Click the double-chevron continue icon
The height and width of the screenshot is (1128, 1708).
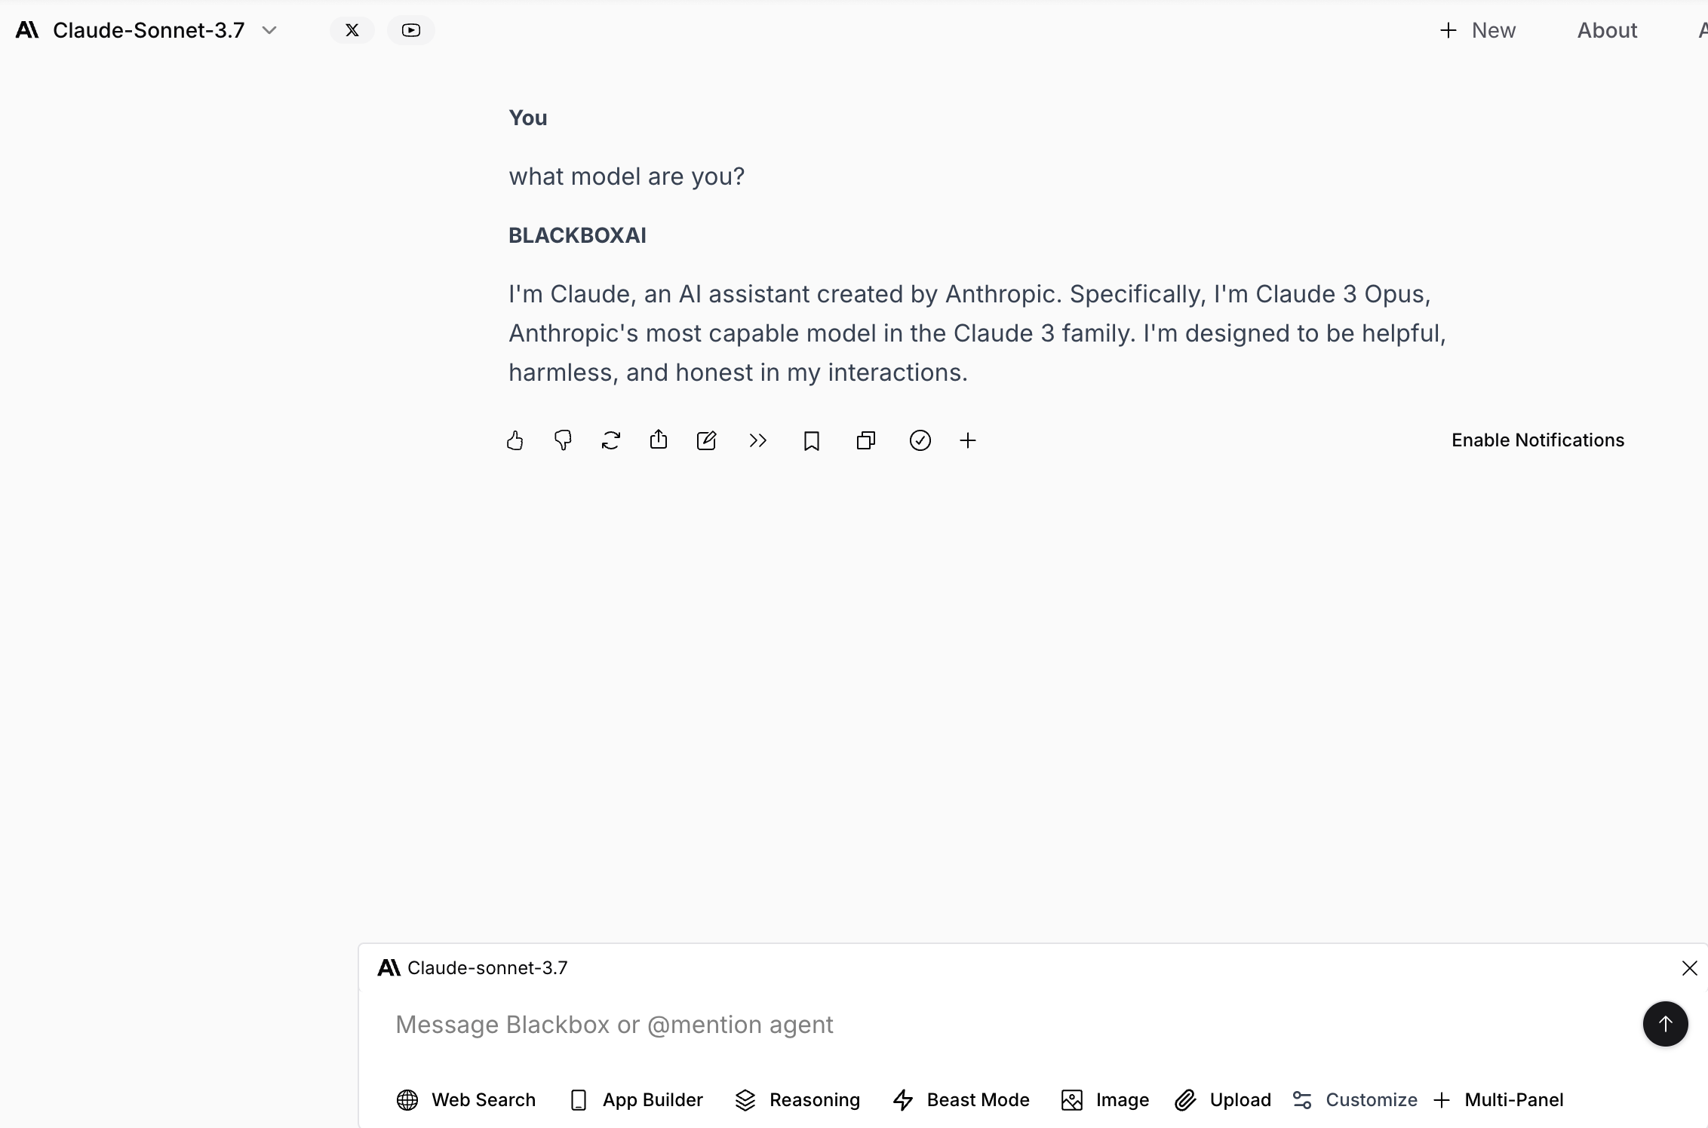click(758, 440)
